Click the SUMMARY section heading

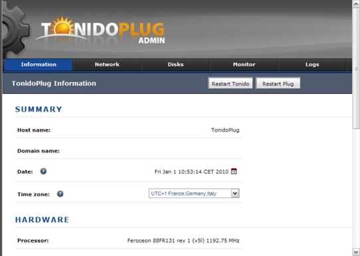[39, 109]
